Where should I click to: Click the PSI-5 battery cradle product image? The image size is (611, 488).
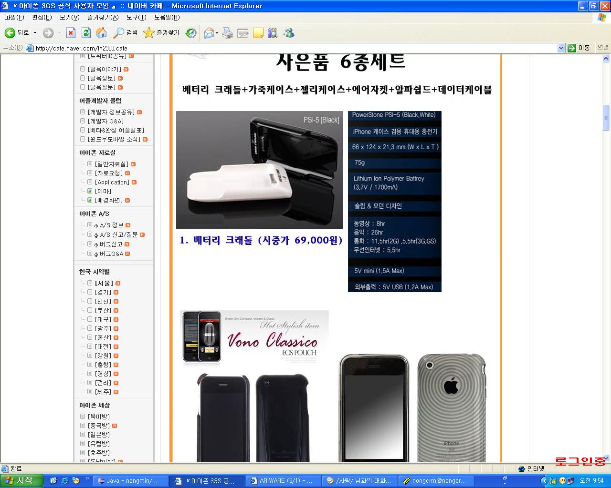pyautogui.click(x=260, y=170)
